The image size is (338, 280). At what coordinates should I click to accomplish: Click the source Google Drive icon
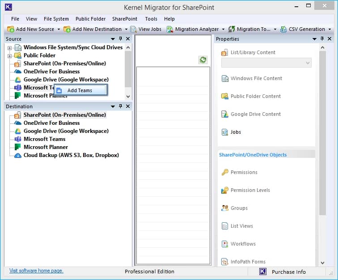pyautogui.click(x=18, y=80)
